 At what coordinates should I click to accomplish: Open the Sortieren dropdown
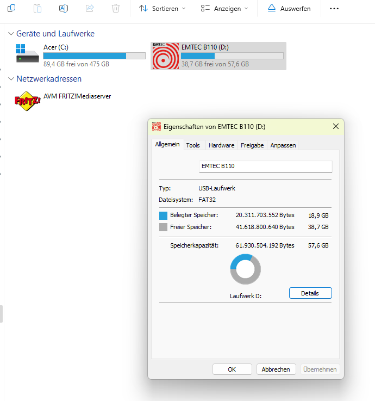click(x=162, y=9)
